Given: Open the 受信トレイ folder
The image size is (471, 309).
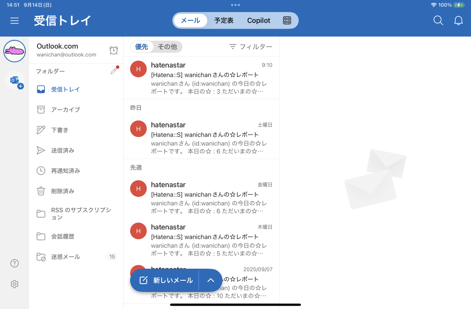Looking at the screenshot, I should tap(76, 89).
